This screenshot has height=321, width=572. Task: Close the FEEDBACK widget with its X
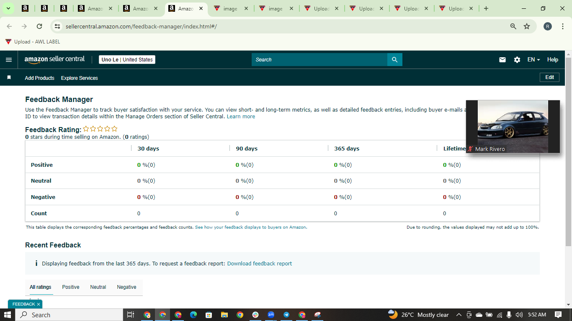tap(38, 304)
